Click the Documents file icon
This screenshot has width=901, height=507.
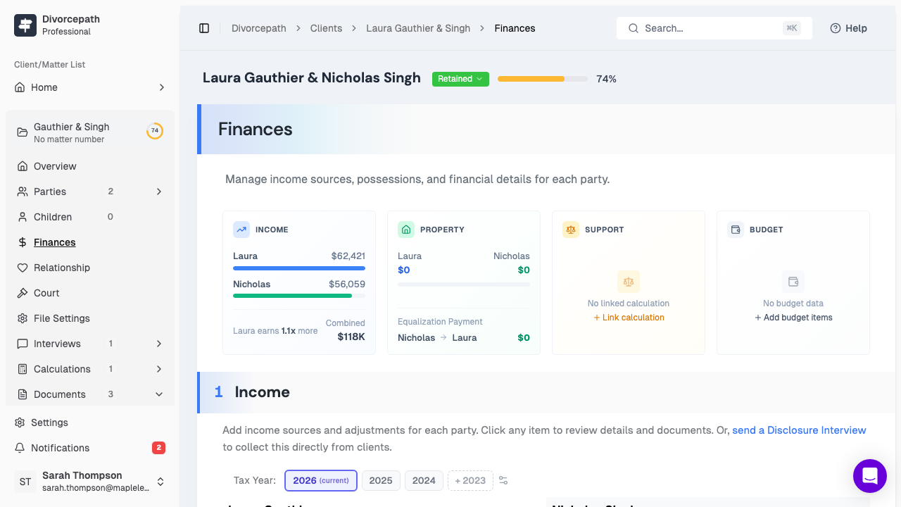(23, 394)
